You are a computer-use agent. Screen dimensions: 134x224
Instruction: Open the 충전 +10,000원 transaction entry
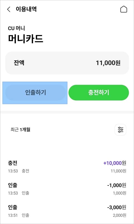(x=67, y=167)
